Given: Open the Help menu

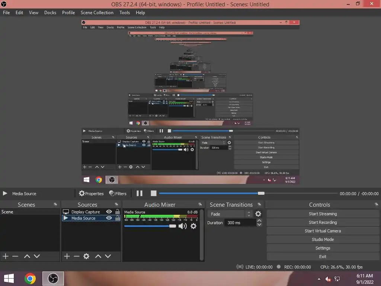Looking at the screenshot, I should (140, 13).
